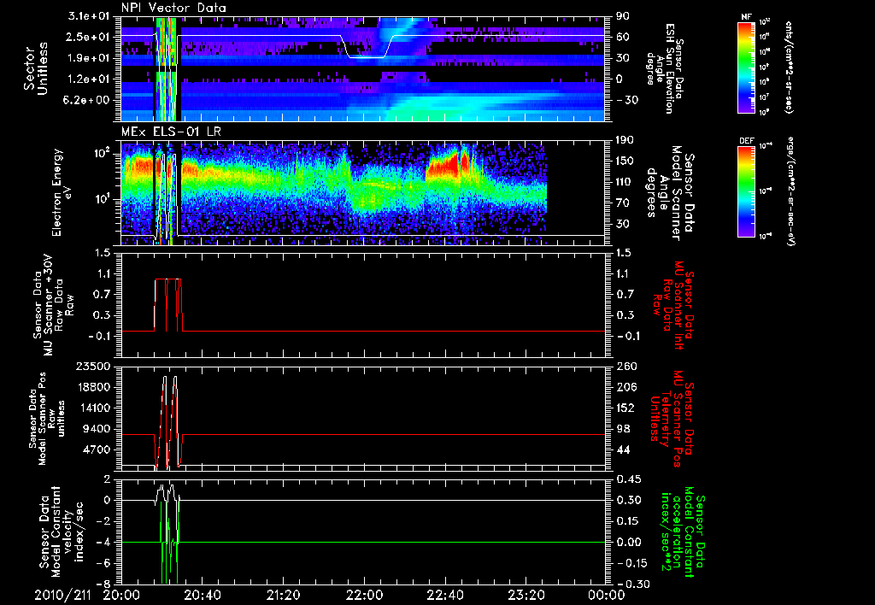Click the '152' telemetry tick value
This screenshot has height=605, width=875.
click(626, 408)
